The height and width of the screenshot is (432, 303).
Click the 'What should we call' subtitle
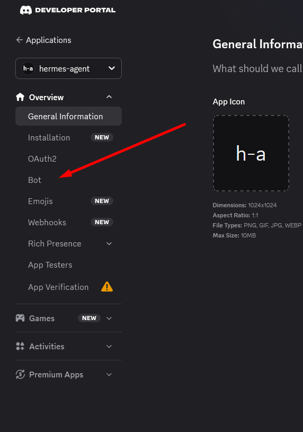pyautogui.click(x=258, y=68)
